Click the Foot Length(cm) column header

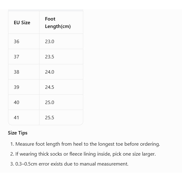coord(61,22)
